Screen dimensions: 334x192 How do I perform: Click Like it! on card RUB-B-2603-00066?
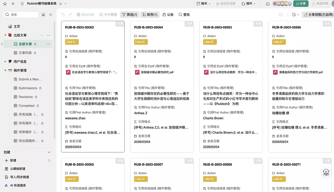point(279,42)
